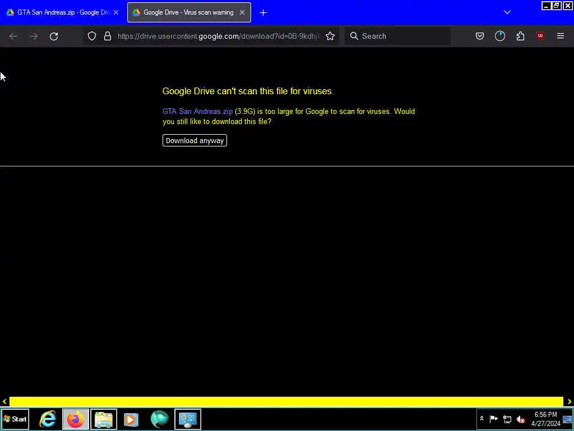Switch to GTA San Andreas.zip tab
The height and width of the screenshot is (431, 574).
pos(63,12)
